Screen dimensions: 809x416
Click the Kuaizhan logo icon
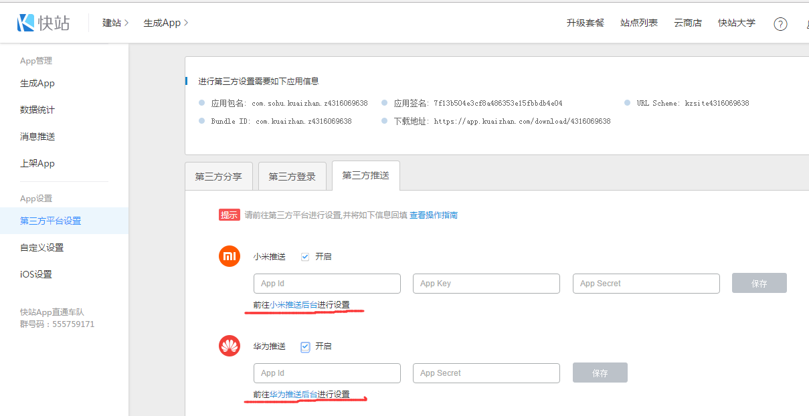click(x=26, y=23)
